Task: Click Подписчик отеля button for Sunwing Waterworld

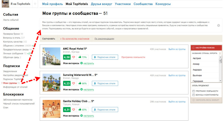Action: pyautogui.click(x=105, y=83)
